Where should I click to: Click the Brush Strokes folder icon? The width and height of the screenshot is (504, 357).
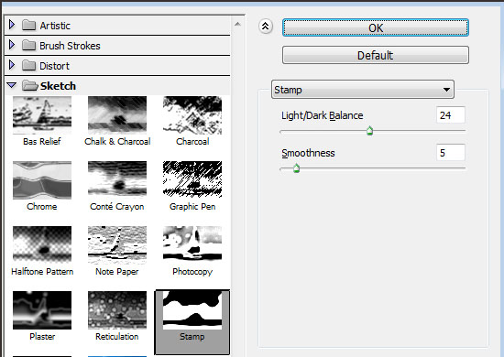tap(29, 45)
